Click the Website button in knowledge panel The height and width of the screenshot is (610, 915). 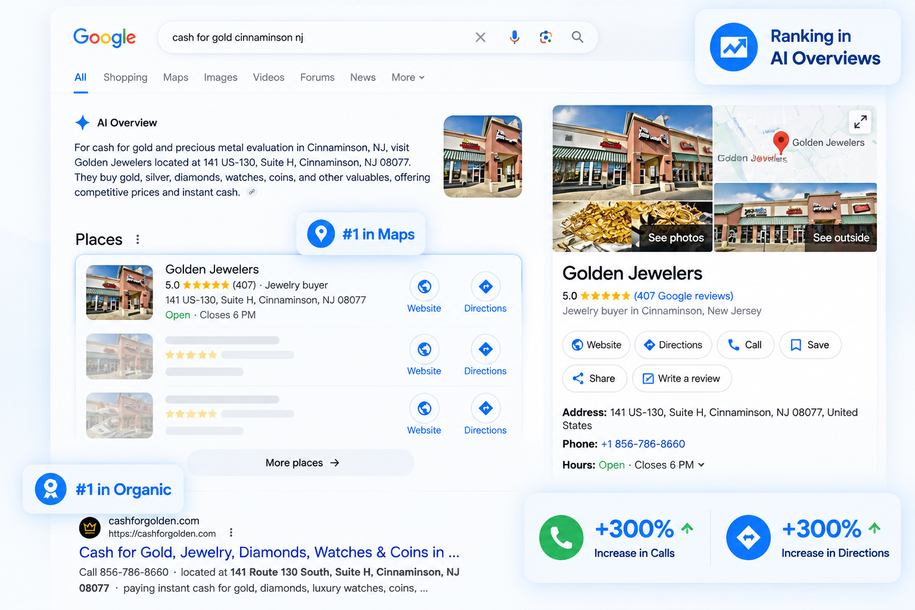click(596, 345)
